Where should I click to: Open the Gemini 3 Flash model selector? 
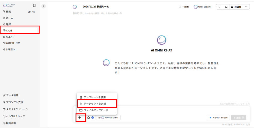click(x=218, y=118)
